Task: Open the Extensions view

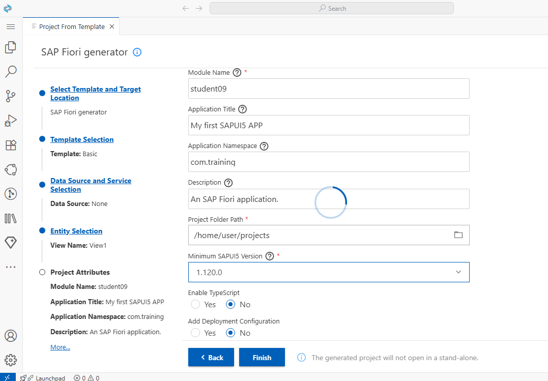Action: point(11,145)
